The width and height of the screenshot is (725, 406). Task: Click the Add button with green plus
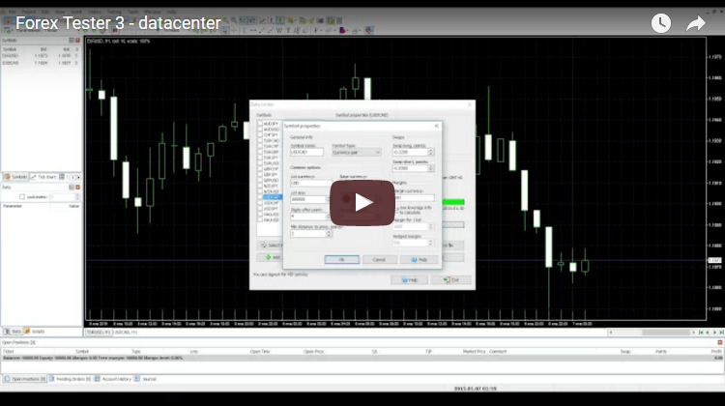click(270, 257)
